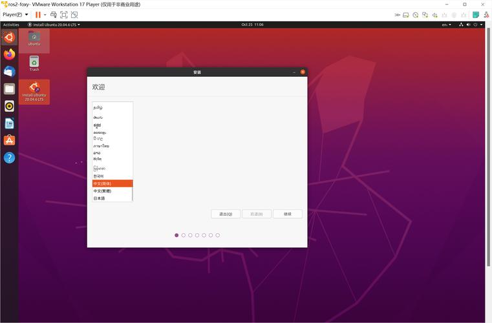Open Thunderbird mail from the dock
Viewport: 492px width, 323px height.
tap(10, 72)
